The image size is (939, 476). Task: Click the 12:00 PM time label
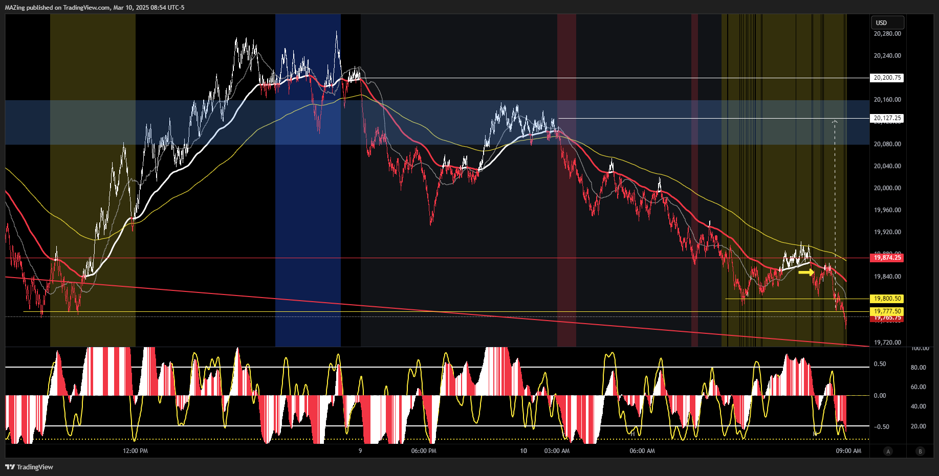[135, 451]
